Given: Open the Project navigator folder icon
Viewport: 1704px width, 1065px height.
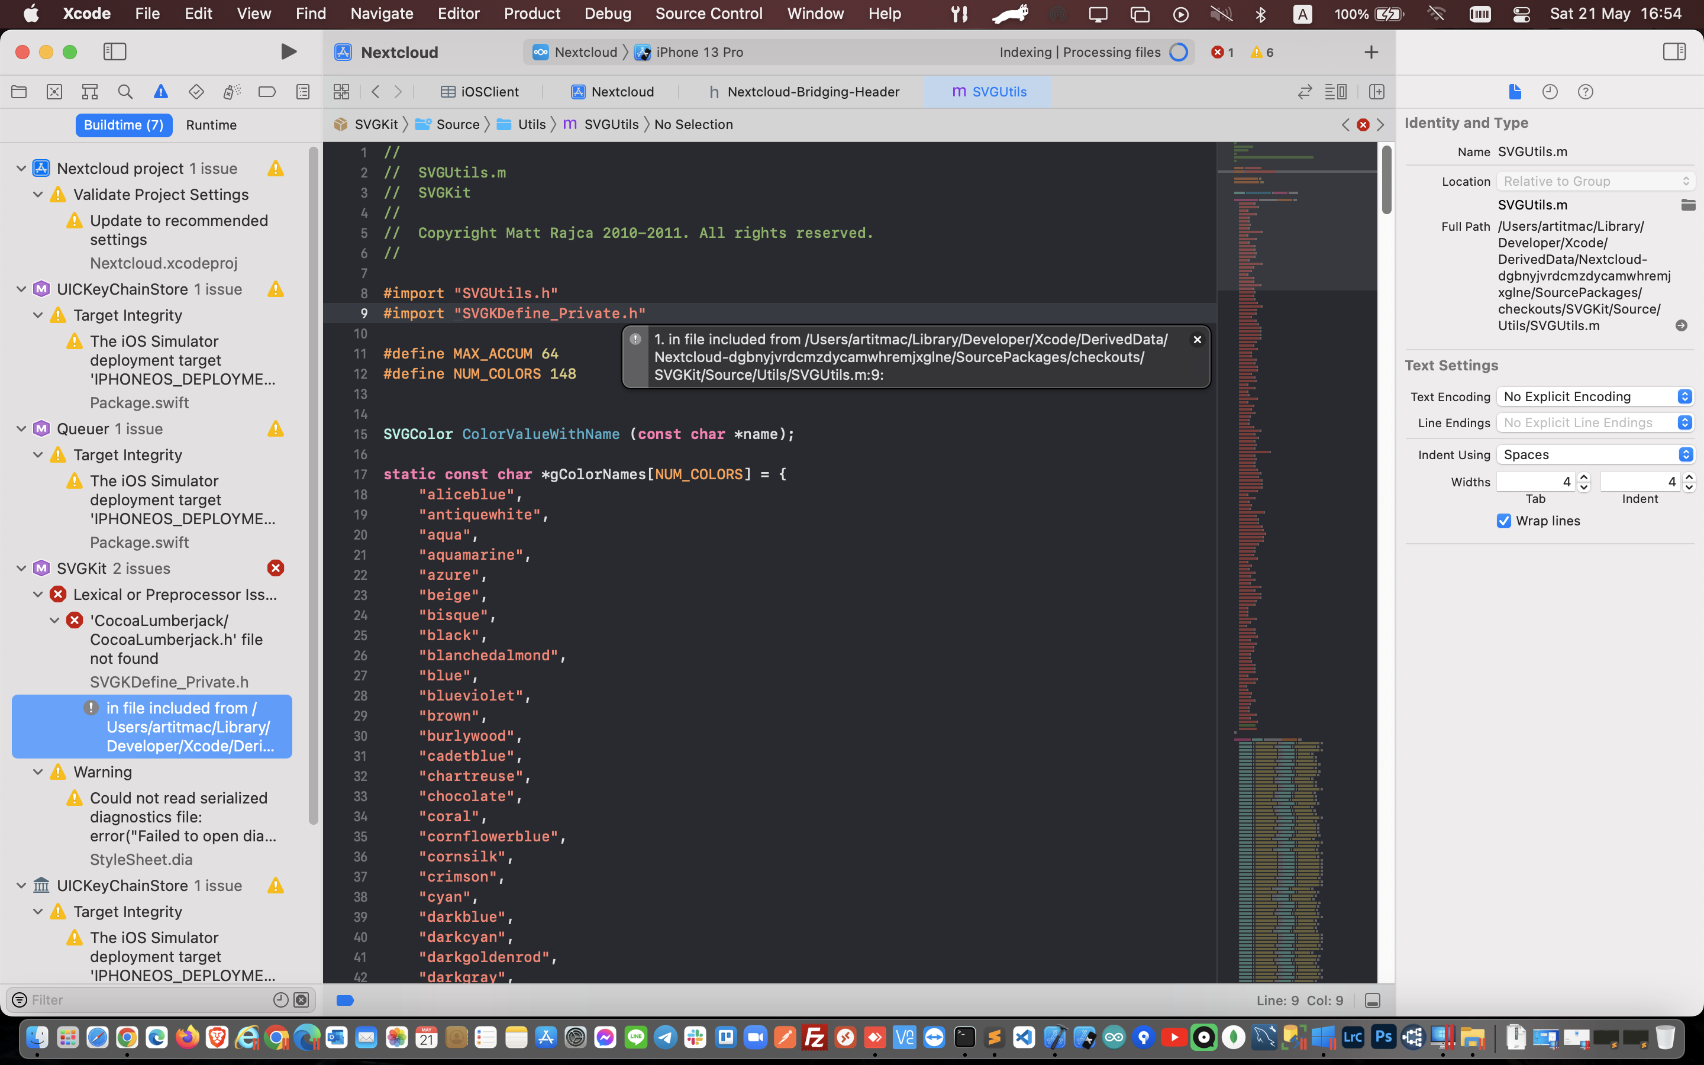Looking at the screenshot, I should click(x=19, y=92).
